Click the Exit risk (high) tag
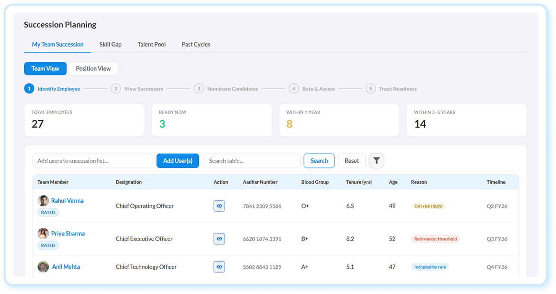556x294 pixels. (x=429, y=206)
